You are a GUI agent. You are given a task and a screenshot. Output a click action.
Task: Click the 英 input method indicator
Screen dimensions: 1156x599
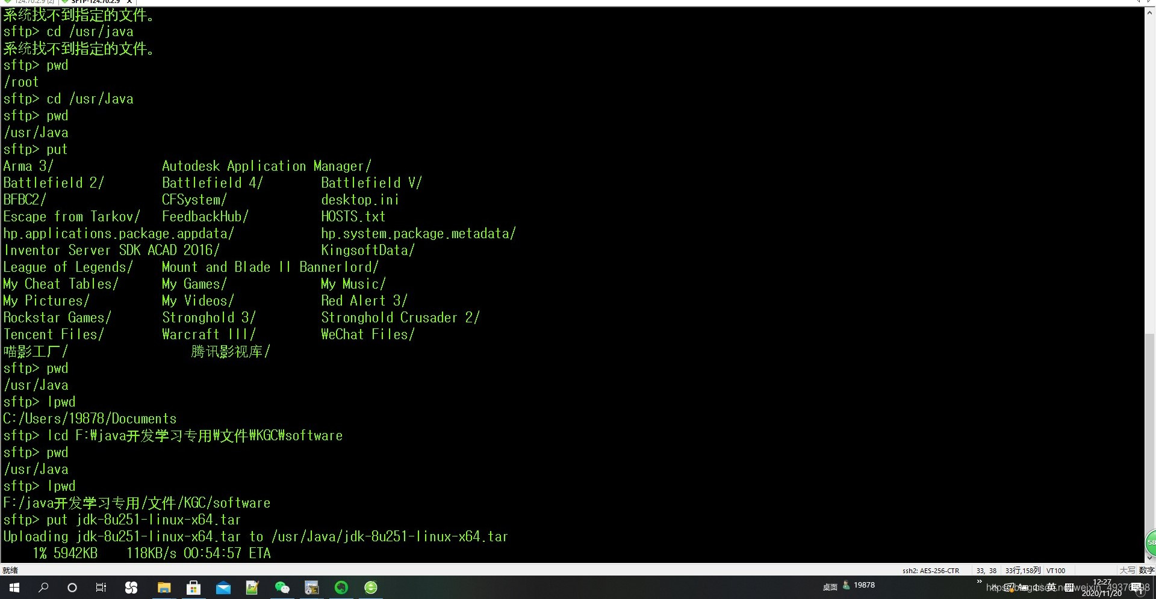tap(1051, 588)
